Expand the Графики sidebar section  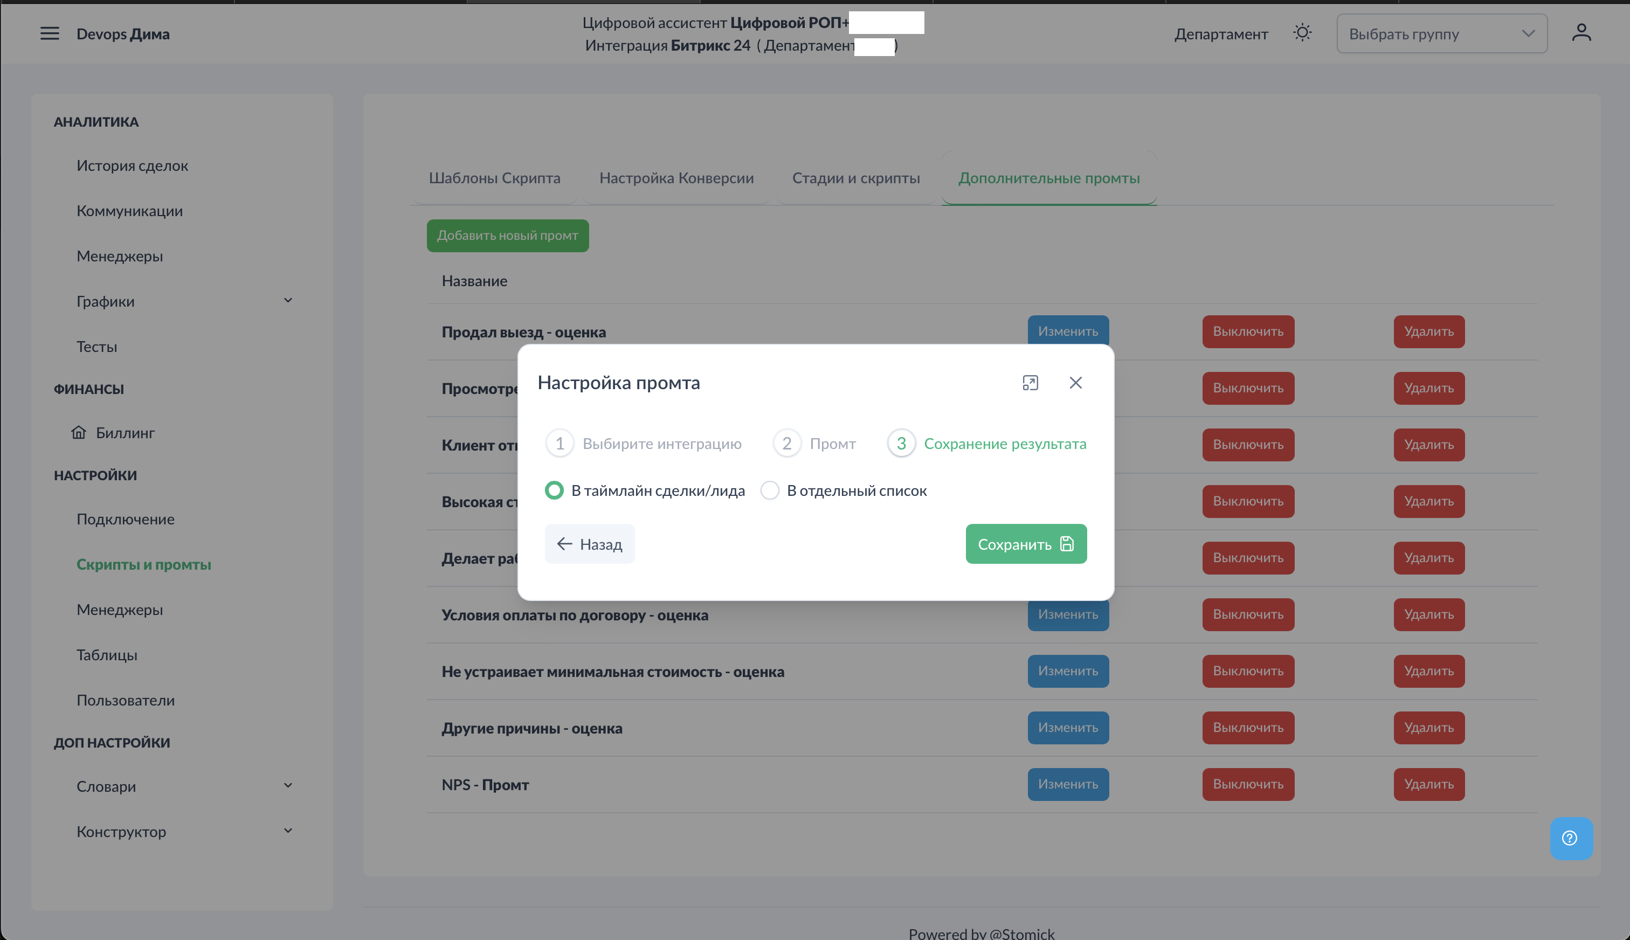[x=288, y=301]
